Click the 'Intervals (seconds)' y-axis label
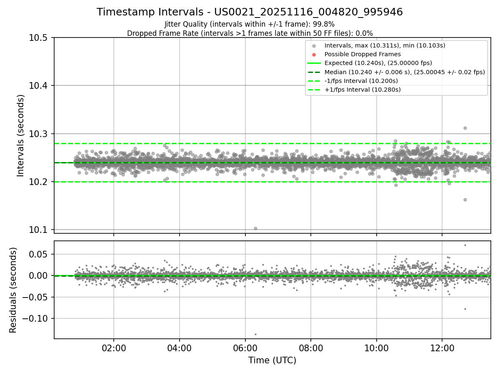Viewport: 500px width, 375px height. point(21,135)
